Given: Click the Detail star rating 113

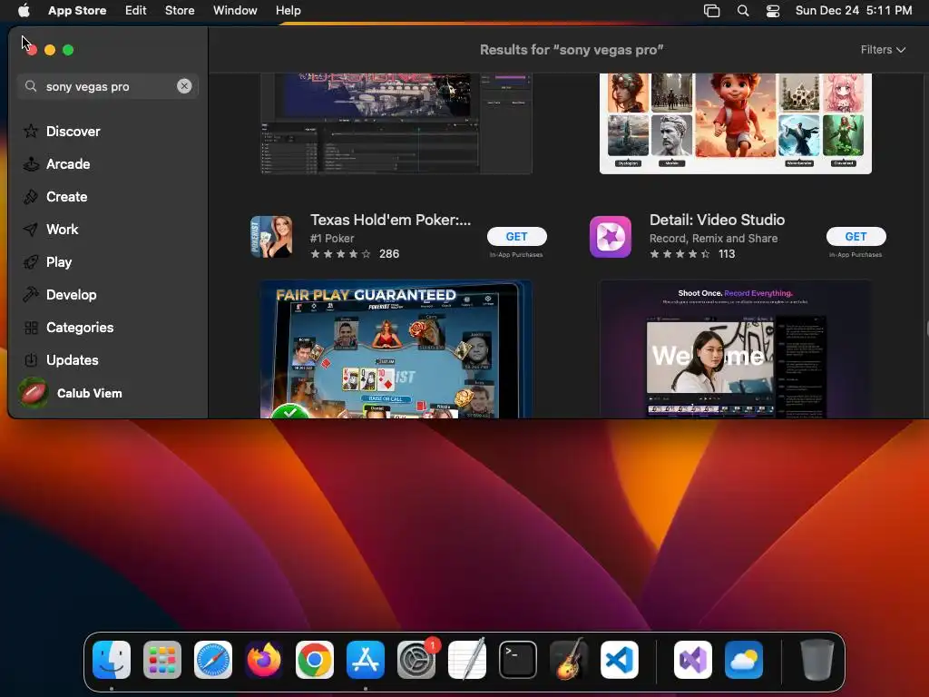Looking at the screenshot, I should pyautogui.click(x=692, y=254).
